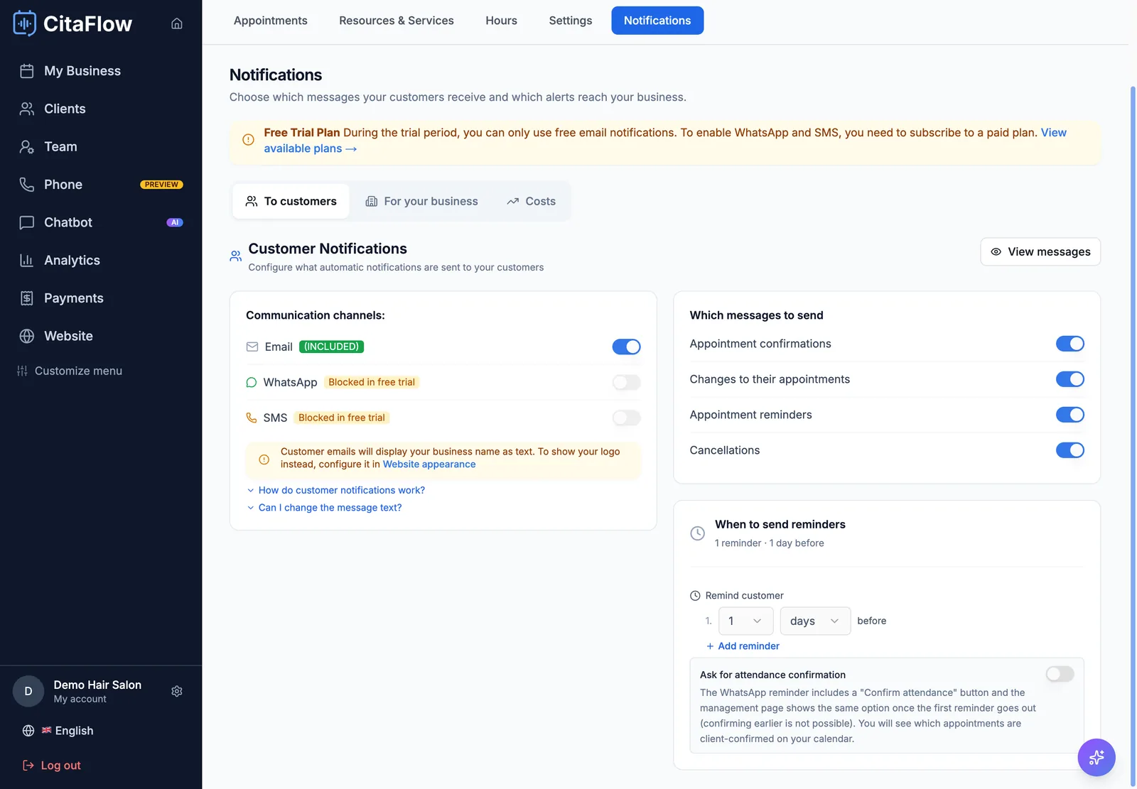Viewport: 1137px width, 789px height.
Task: Click Add reminder link
Action: tap(743, 646)
